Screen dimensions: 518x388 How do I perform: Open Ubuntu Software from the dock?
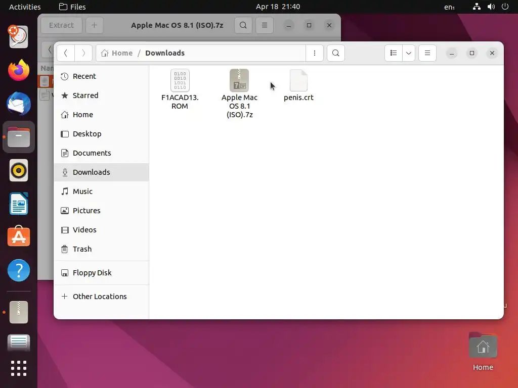click(x=19, y=236)
